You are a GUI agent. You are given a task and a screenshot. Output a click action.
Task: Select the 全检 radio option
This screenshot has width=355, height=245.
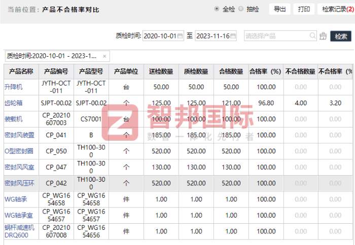click(217, 9)
